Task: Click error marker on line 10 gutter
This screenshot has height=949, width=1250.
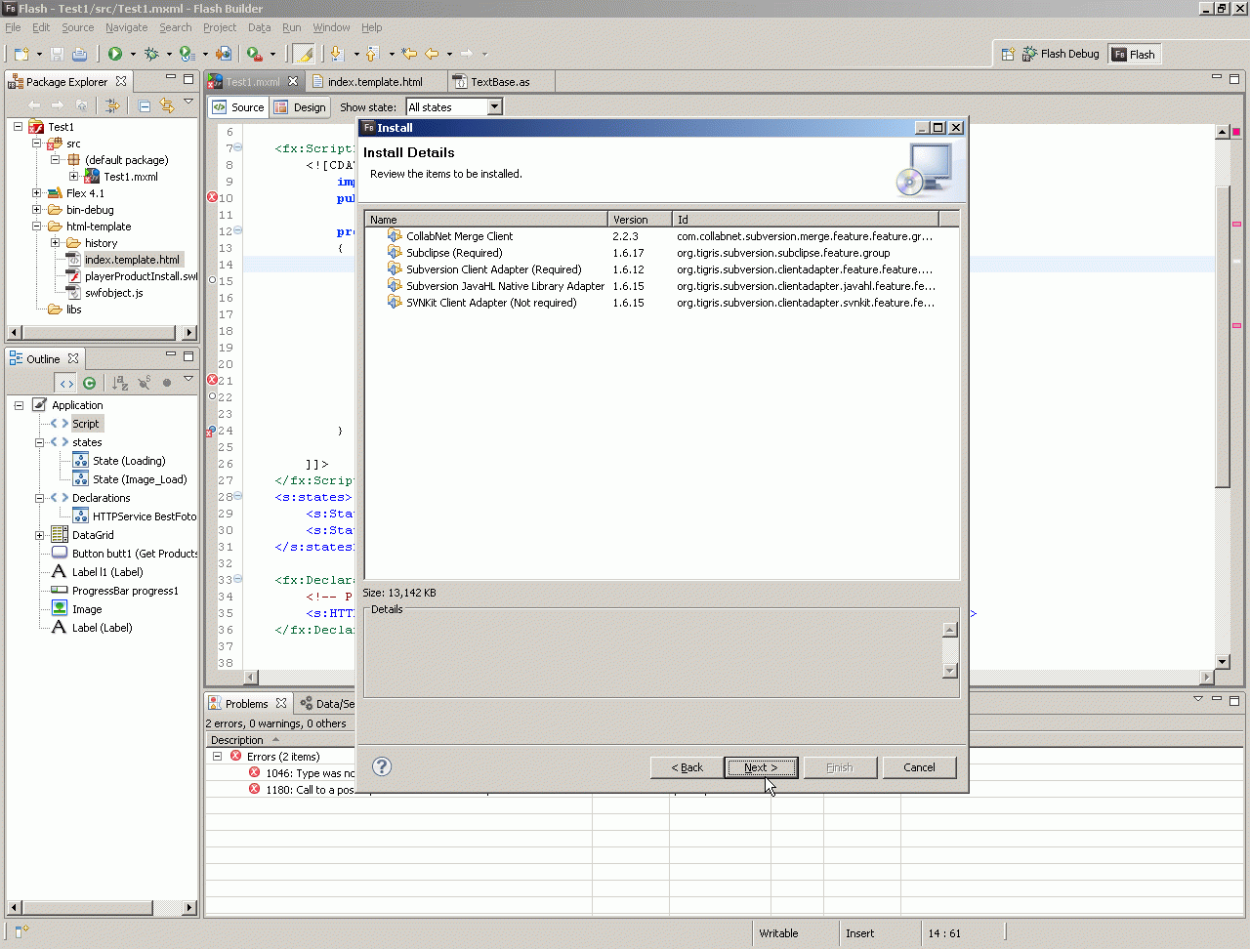Action: coord(212,198)
